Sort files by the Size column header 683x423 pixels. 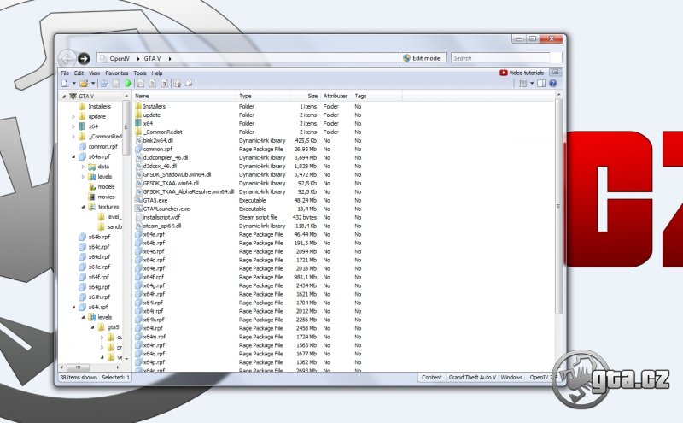coord(312,96)
